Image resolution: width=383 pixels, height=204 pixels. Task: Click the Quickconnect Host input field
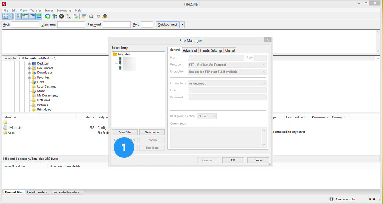click(x=25, y=24)
